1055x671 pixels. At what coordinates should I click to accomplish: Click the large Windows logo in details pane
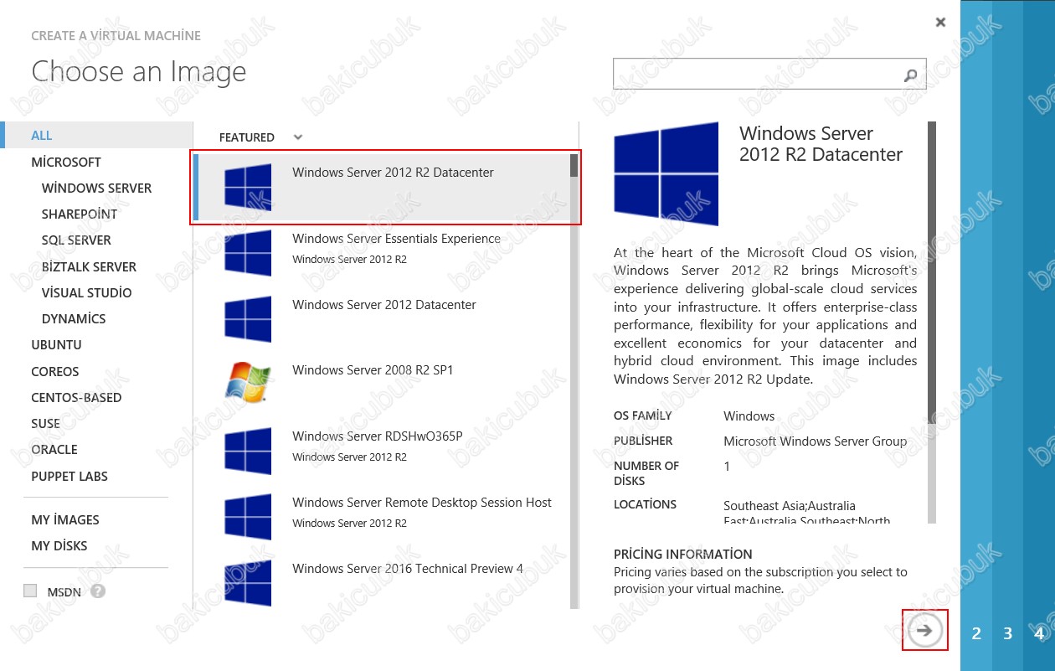click(666, 173)
